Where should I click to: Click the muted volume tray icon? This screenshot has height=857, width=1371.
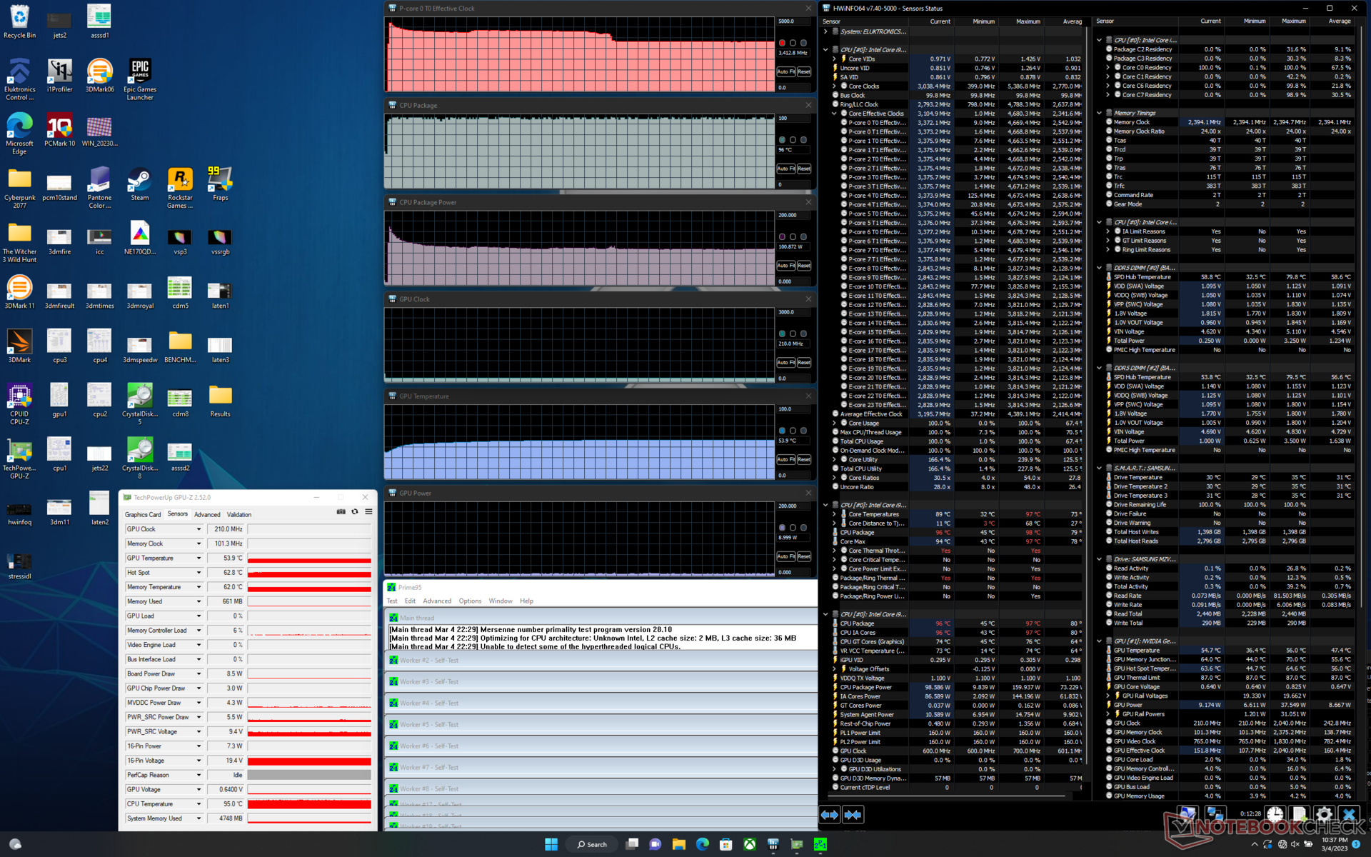(x=1295, y=844)
